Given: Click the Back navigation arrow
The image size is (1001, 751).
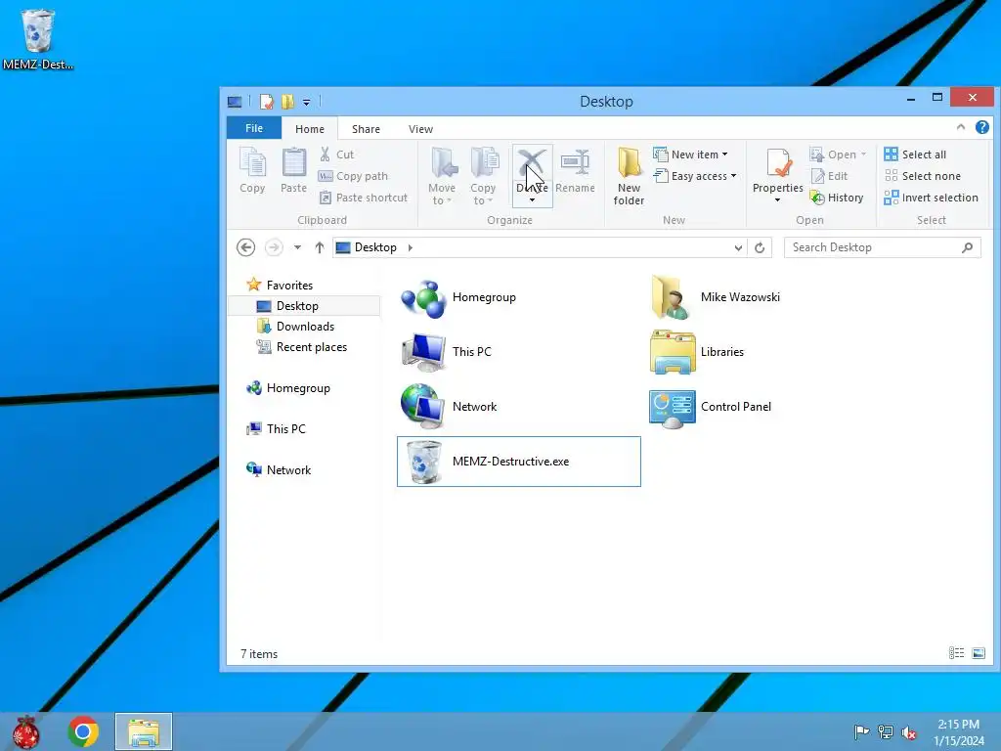Looking at the screenshot, I should coord(245,247).
